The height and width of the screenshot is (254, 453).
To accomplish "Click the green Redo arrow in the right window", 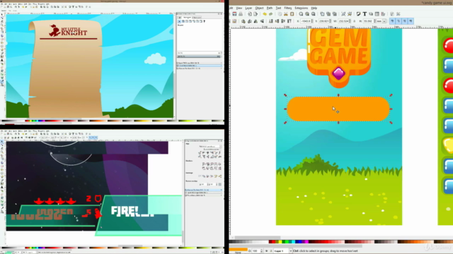I will [x=270, y=14].
